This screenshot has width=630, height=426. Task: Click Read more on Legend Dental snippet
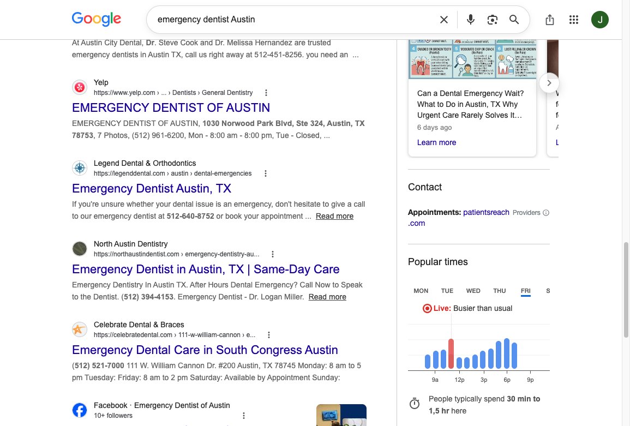click(334, 216)
